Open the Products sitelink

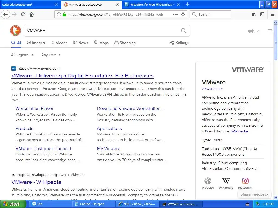pyautogui.click(x=24, y=128)
